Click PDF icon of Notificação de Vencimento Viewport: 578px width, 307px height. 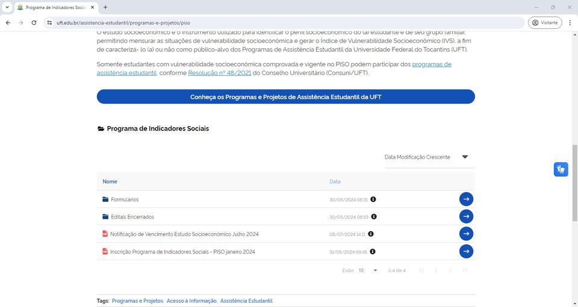coord(105,234)
